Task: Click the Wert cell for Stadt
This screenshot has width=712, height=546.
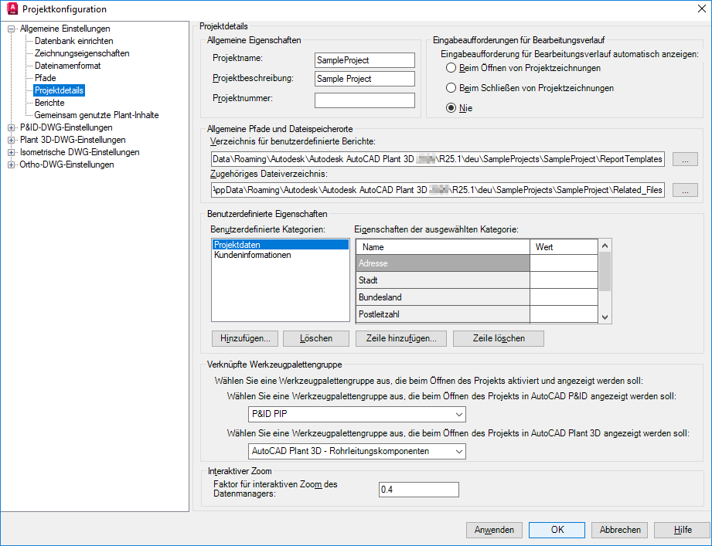Action: click(564, 280)
